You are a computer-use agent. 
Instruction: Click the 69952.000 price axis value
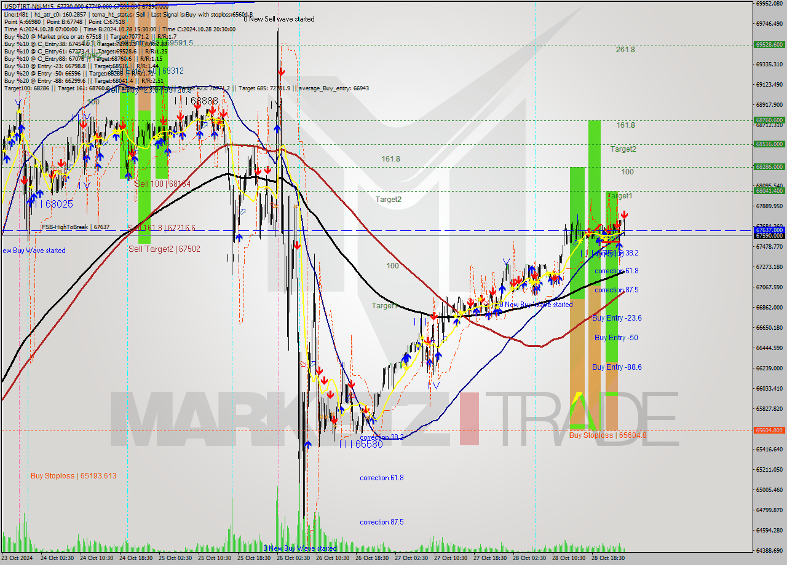[x=769, y=3]
